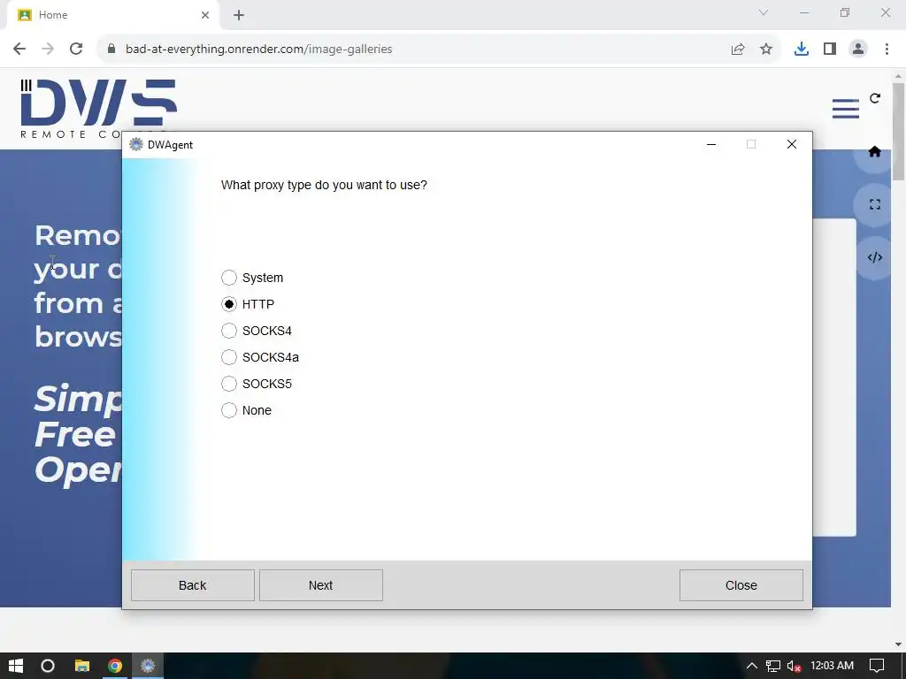Open the DWS hamburger menu

click(x=845, y=109)
